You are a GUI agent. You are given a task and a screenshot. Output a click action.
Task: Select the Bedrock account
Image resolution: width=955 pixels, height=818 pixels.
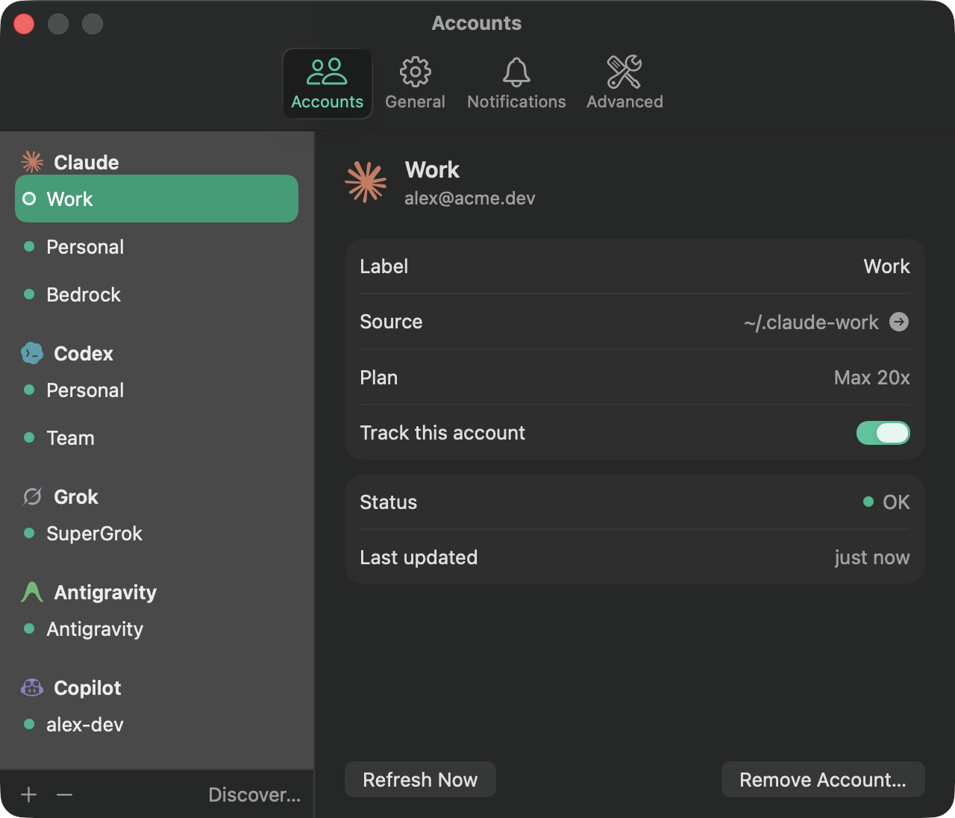(x=157, y=294)
